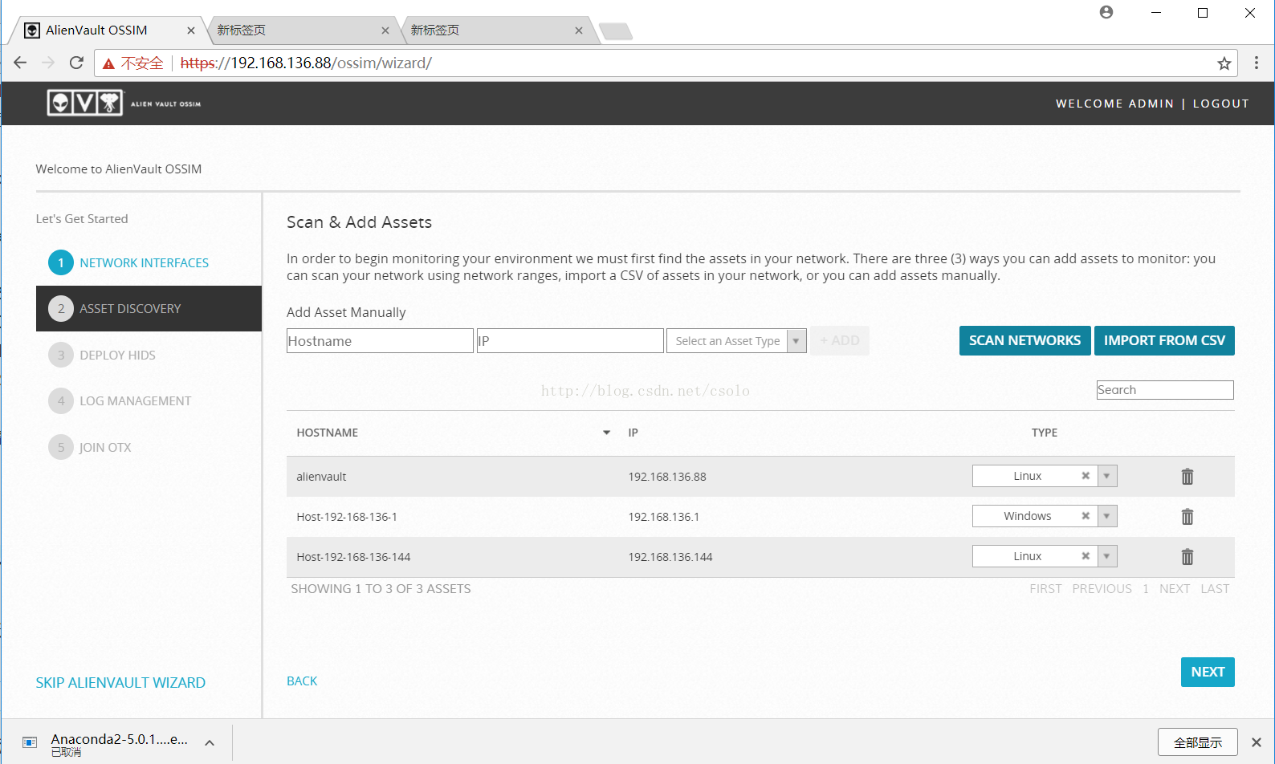Viewport: 1275px width, 764px height.
Task: Click the not-secure warning icon
Action: point(109,63)
